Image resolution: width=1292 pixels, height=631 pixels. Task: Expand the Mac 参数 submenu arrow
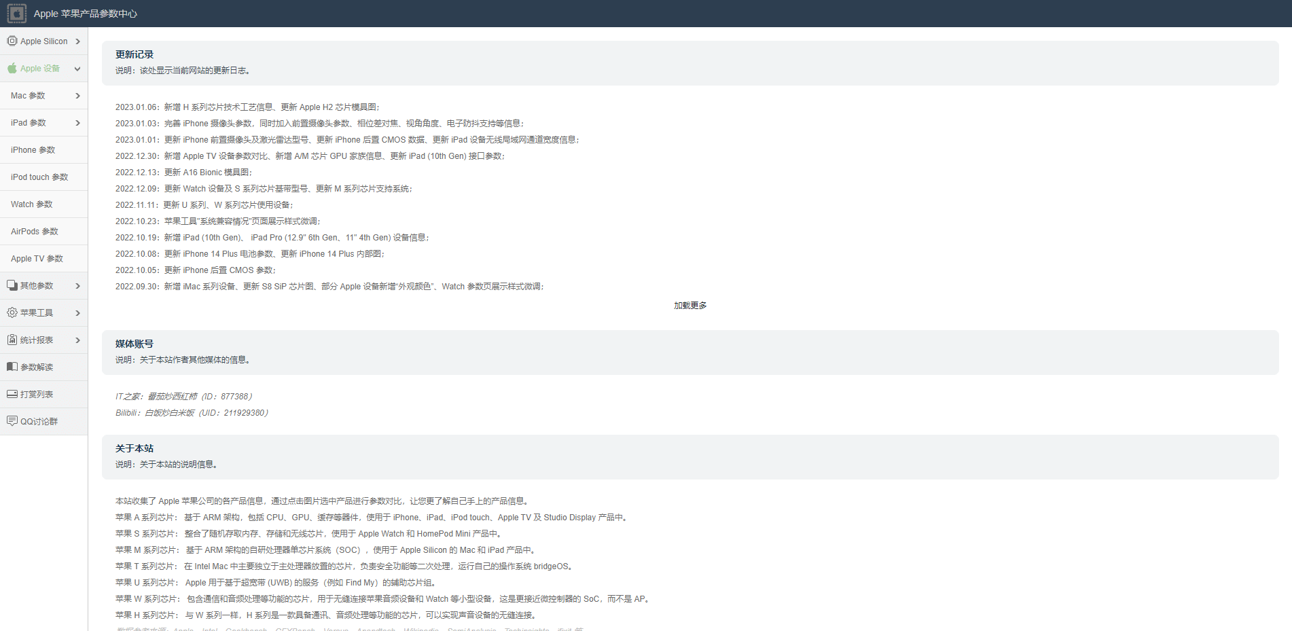coord(77,96)
